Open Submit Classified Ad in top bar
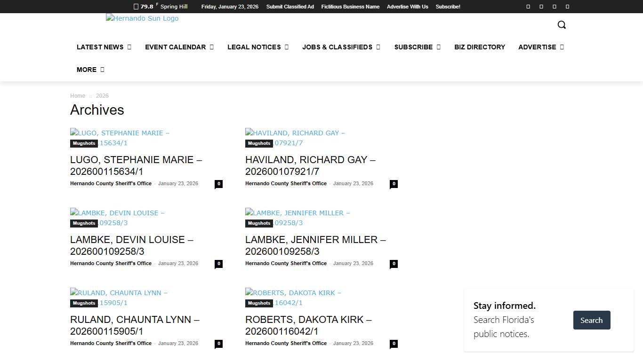This screenshot has width=643, height=361. 289,7
